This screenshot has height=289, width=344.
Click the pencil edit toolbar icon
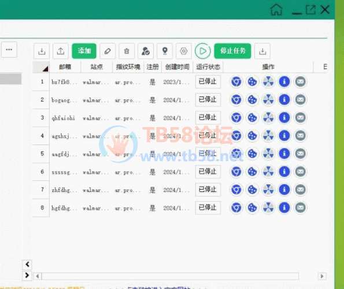108,51
